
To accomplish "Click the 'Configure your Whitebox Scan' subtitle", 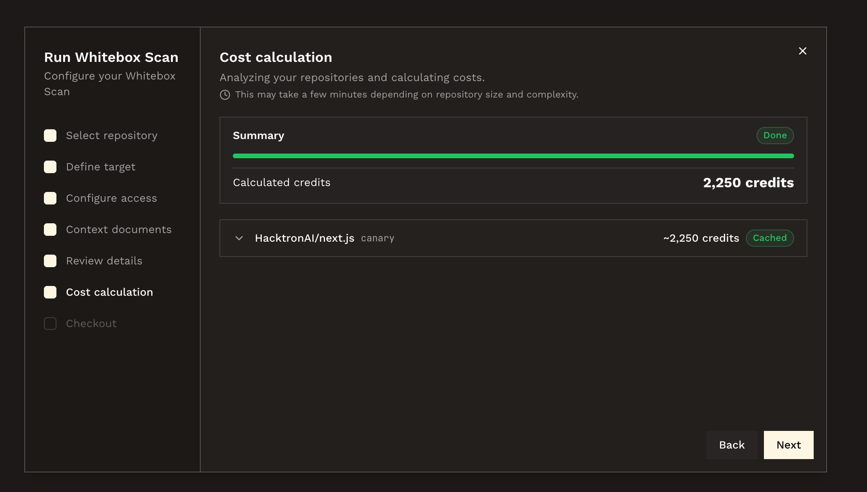I will pos(110,84).
